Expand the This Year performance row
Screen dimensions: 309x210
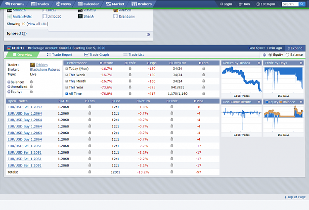coord(67,87)
